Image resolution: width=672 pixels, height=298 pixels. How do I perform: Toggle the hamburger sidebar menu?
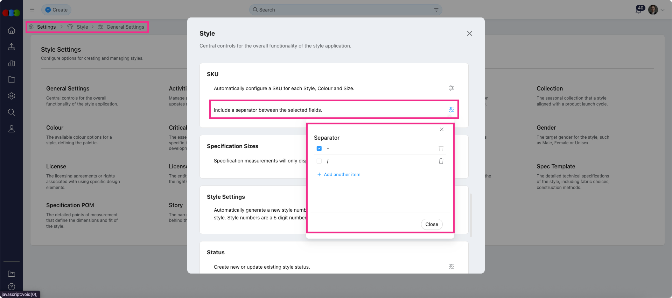[32, 10]
